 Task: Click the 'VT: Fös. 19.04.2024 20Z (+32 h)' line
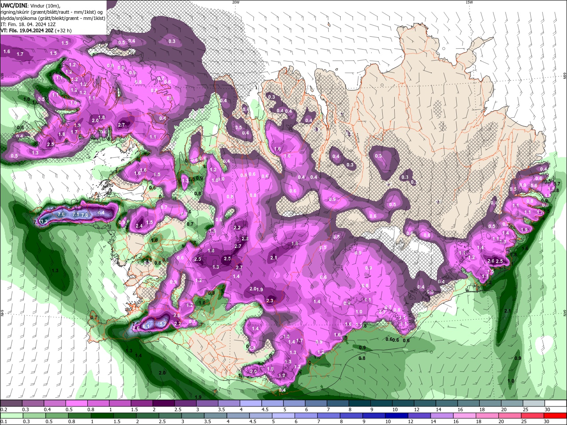[36, 31]
